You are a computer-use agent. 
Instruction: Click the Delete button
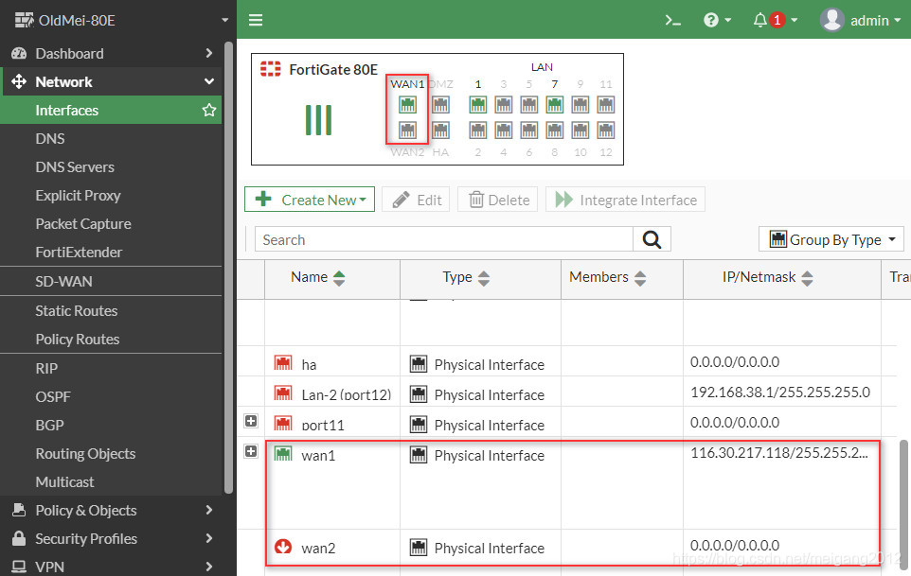point(498,200)
